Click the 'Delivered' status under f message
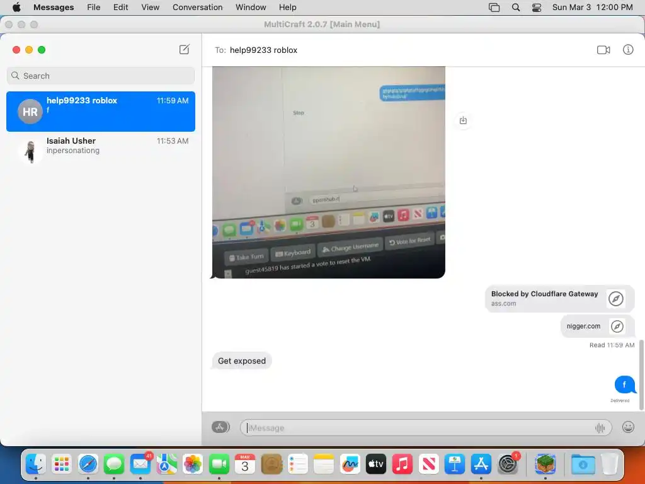Screen dimensions: 645x484 (x=620, y=400)
